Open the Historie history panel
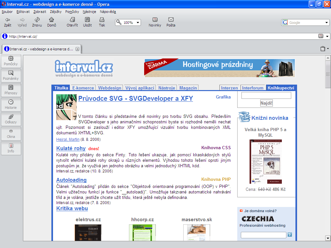The image size is (331, 248). [11, 105]
